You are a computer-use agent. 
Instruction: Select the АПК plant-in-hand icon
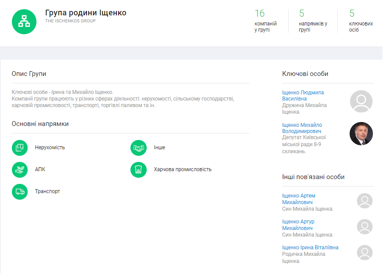click(x=20, y=169)
